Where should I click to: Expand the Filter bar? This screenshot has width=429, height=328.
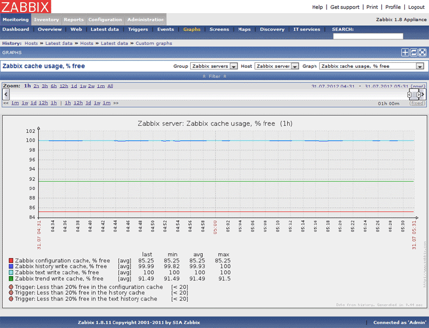click(x=214, y=77)
